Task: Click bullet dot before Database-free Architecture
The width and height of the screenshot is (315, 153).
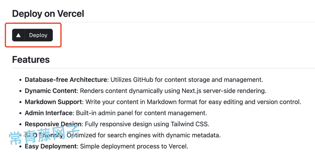Action: [20, 80]
